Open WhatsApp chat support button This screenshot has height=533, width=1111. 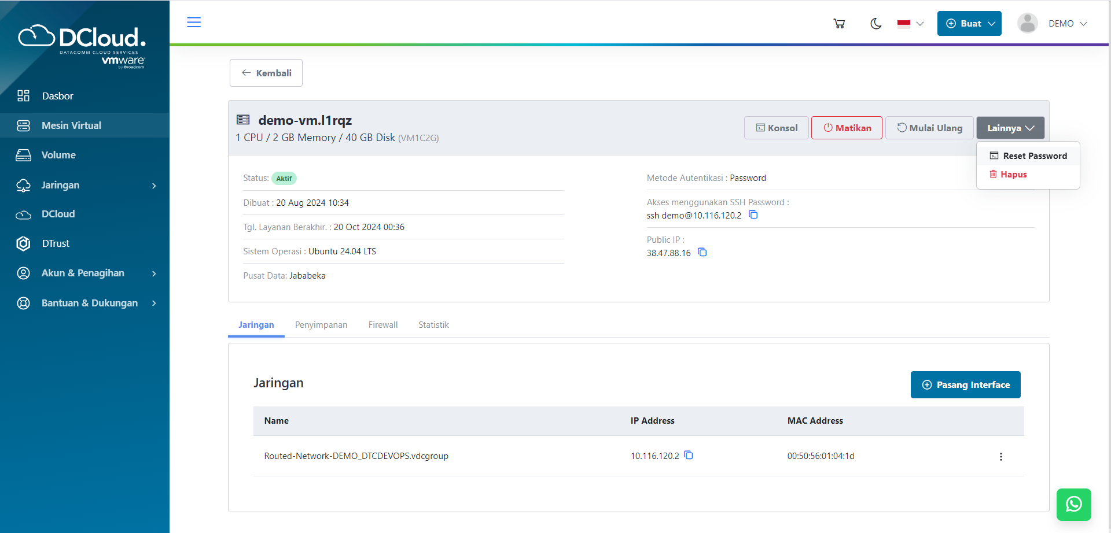point(1073,504)
